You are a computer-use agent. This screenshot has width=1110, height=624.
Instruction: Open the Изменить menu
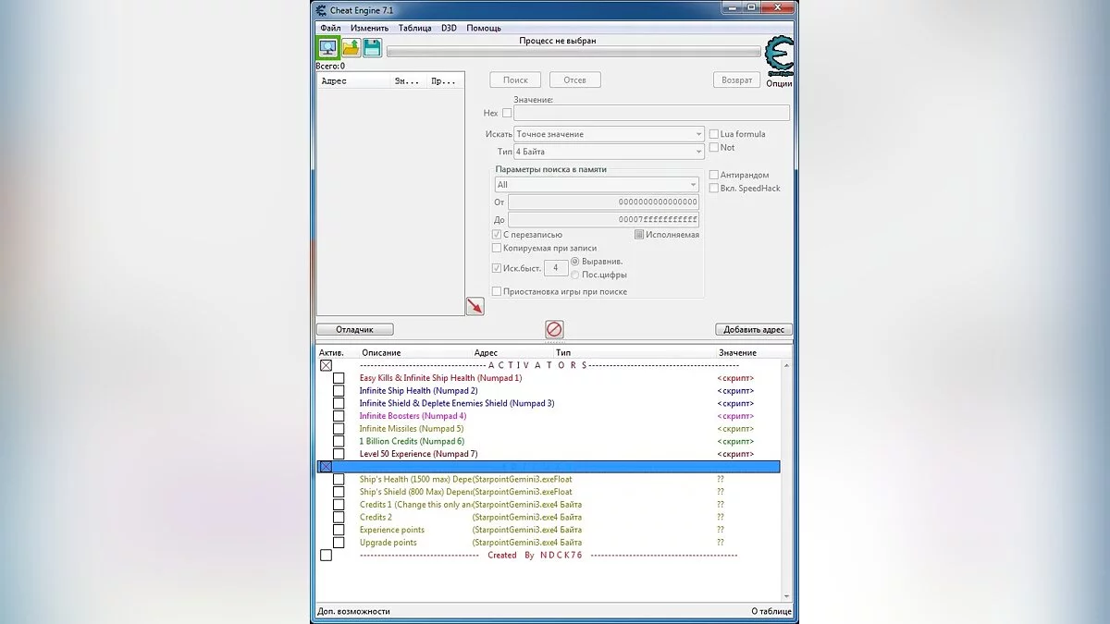pos(369,28)
